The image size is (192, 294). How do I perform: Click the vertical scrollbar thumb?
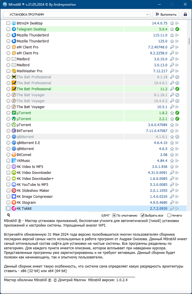[x=189, y=41]
